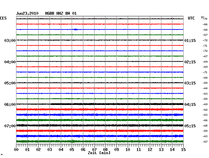
Task: Click the UTC column header
Action: 191,18
